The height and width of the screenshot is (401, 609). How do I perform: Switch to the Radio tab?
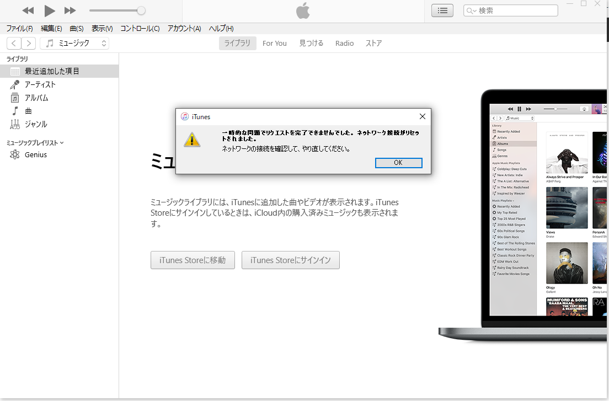345,43
